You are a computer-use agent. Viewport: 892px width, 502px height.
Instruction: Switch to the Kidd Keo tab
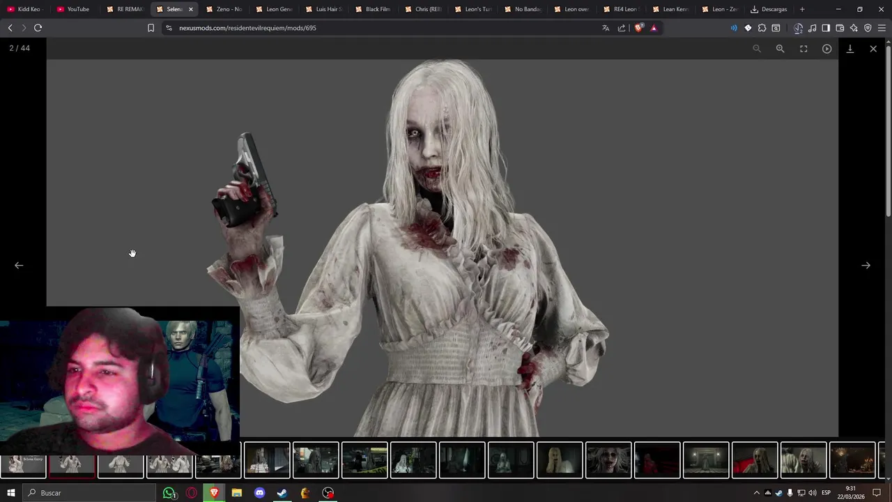pos(24,9)
